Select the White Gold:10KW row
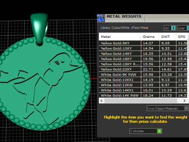The width and height of the screenshot is (189, 142). pyautogui.click(x=143, y=85)
